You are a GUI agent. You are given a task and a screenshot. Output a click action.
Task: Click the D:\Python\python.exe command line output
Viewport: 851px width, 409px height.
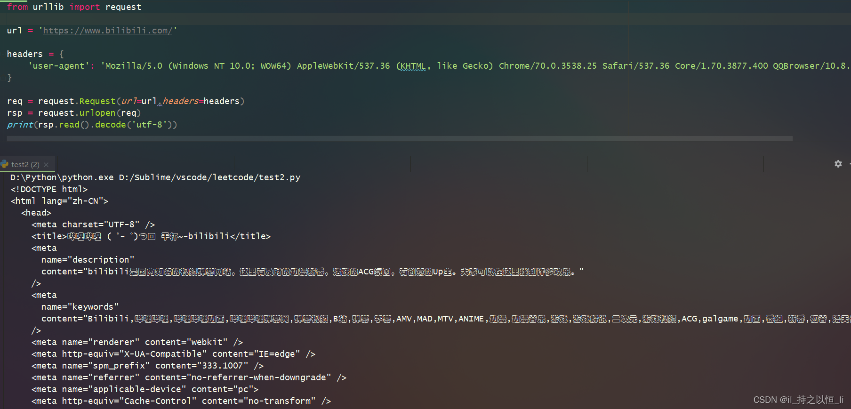point(155,177)
